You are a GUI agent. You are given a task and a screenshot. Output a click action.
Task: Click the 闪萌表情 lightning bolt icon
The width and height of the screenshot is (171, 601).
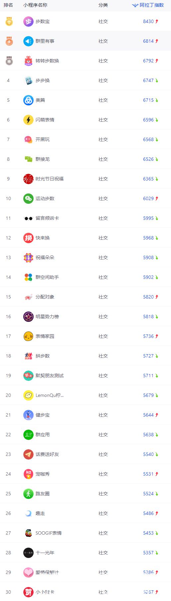coord(28,120)
